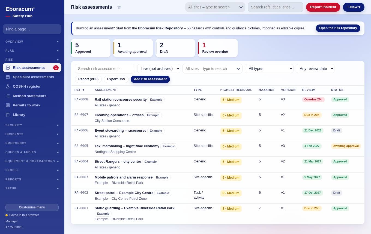The height and width of the screenshot is (234, 371).
Task: Open the Live (not archived) status dropdown
Action: coord(159,69)
